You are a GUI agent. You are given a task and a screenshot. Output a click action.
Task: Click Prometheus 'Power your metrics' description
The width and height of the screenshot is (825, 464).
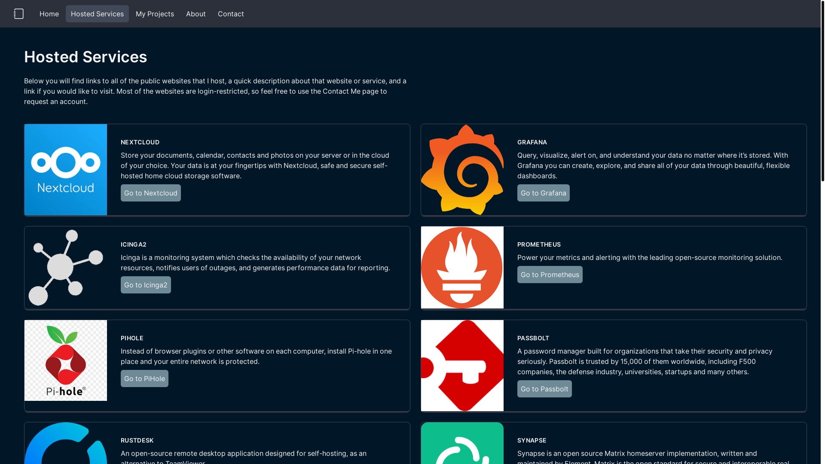click(x=650, y=257)
